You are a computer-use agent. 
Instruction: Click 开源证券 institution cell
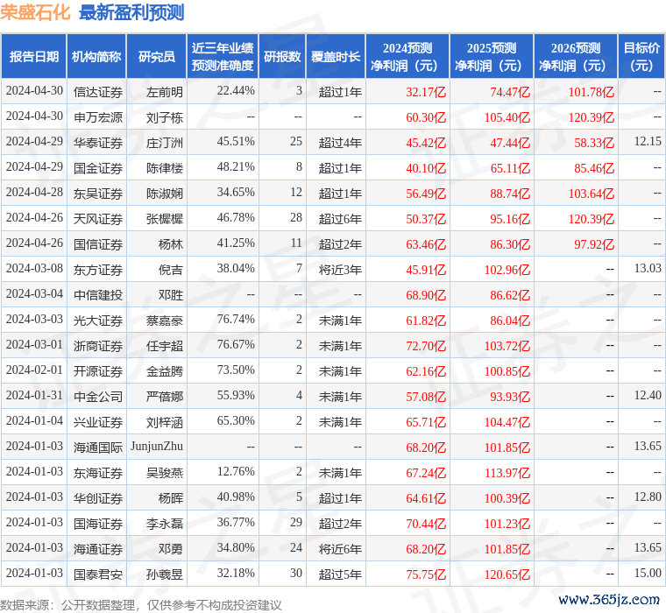98,371
